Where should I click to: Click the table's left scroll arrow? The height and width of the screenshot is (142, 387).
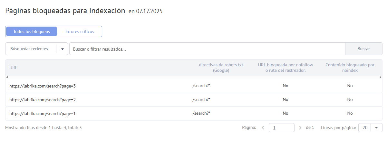click(7, 77)
